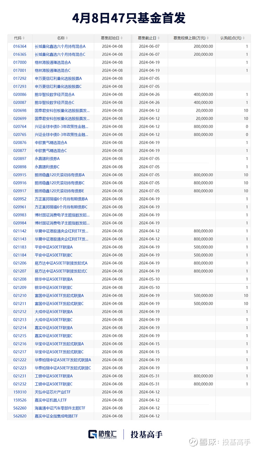Viewport: 258px width, 450px height.
Task: Select 投基高手 text beside 格隆汇 logo
Action: pos(147,435)
